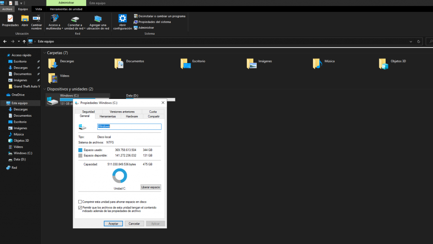The image size is (433, 244).
Task: Expand Acceso a multimedia dropdown
Action: pyautogui.click(x=62, y=29)
